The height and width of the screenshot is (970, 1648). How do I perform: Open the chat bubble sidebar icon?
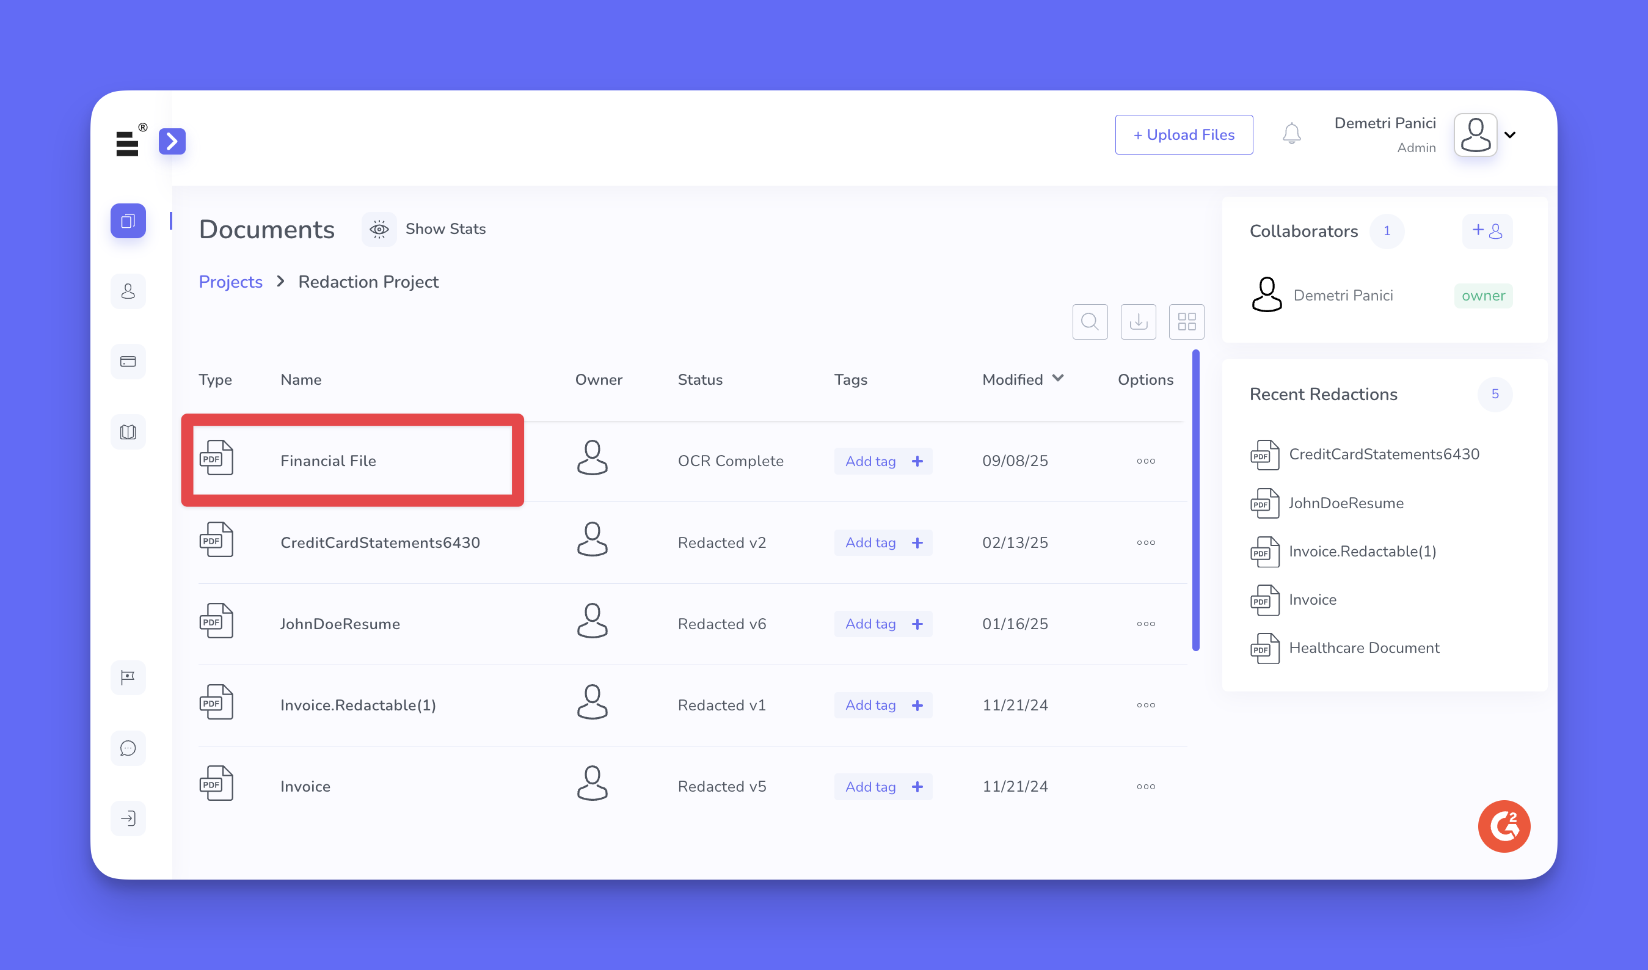(128, 748)
